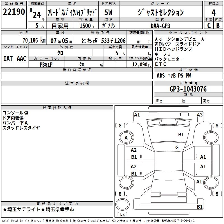Click the chassis number GP3-1043076
Screen dimensions: 224x224
(188, 89)
